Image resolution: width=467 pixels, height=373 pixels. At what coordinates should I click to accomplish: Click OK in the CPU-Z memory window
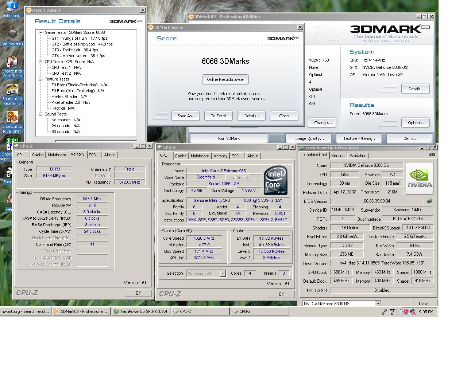coord(138,293)
